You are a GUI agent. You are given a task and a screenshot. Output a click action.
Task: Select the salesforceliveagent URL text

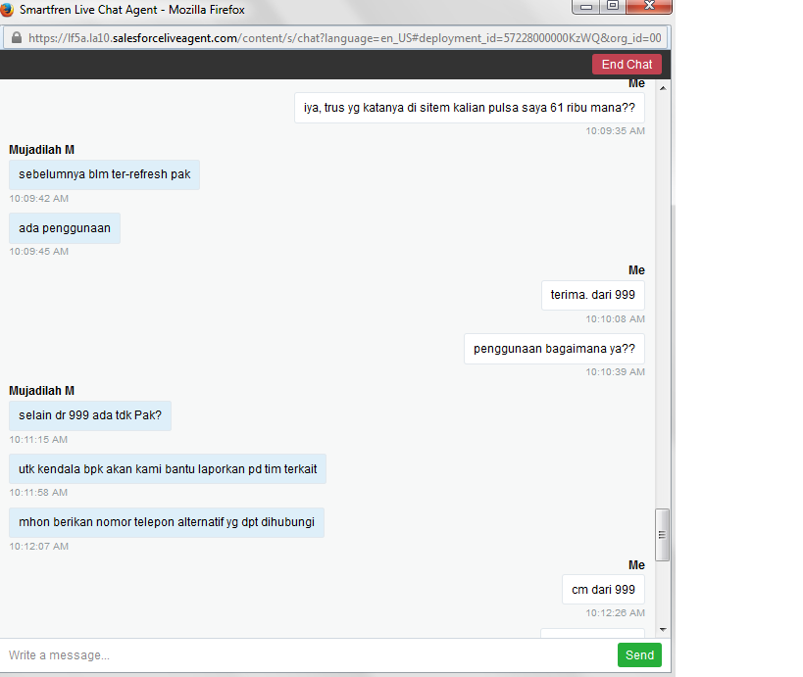pyautogui.click(x=345, y=38)
